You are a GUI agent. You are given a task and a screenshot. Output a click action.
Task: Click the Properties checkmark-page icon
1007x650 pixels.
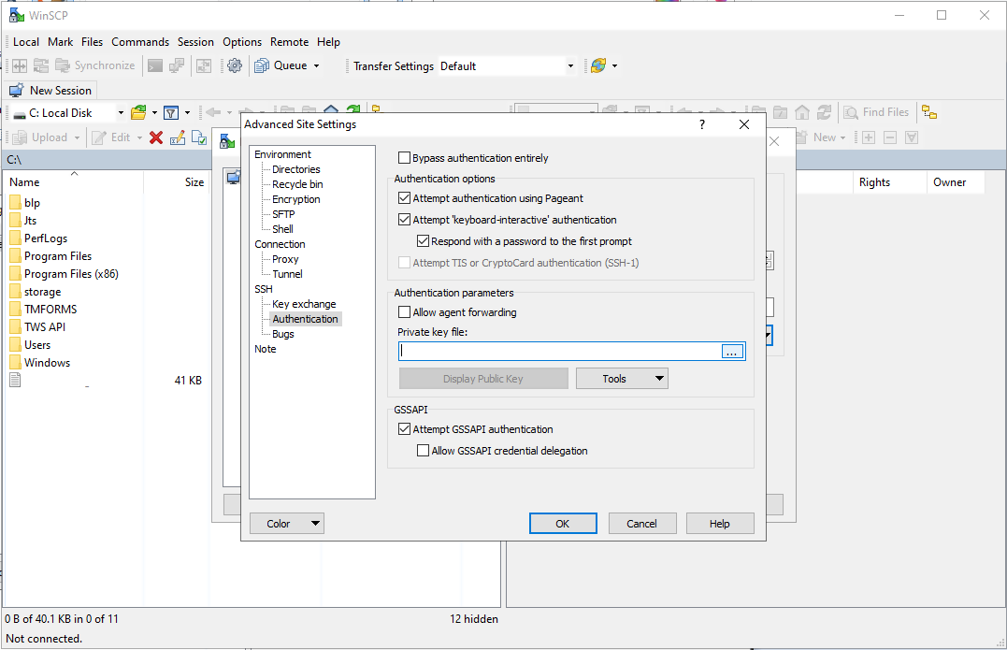[x=199, y=137]
